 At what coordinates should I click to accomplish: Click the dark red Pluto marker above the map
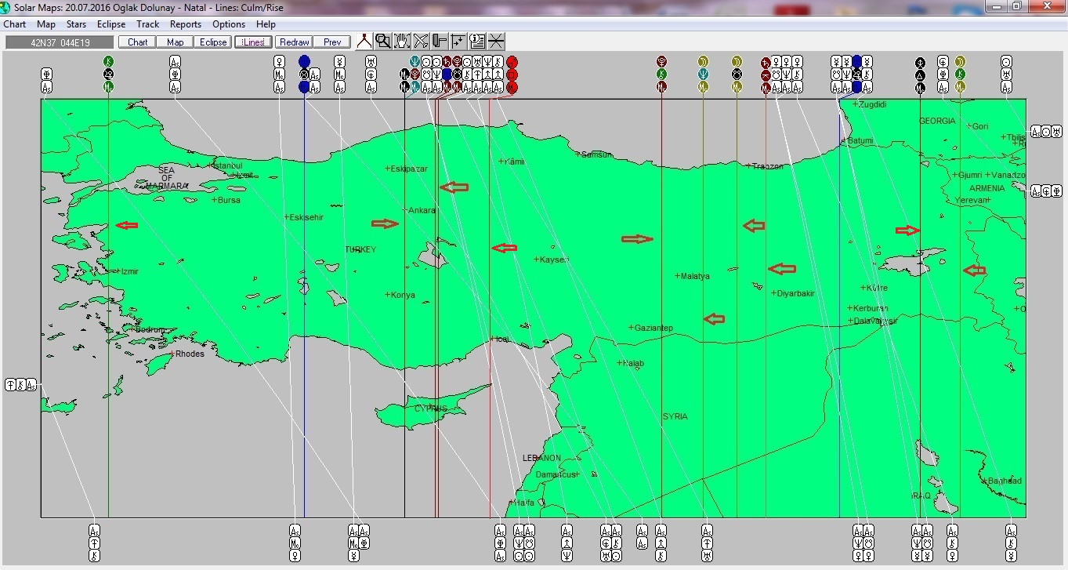tap(662, 61)
